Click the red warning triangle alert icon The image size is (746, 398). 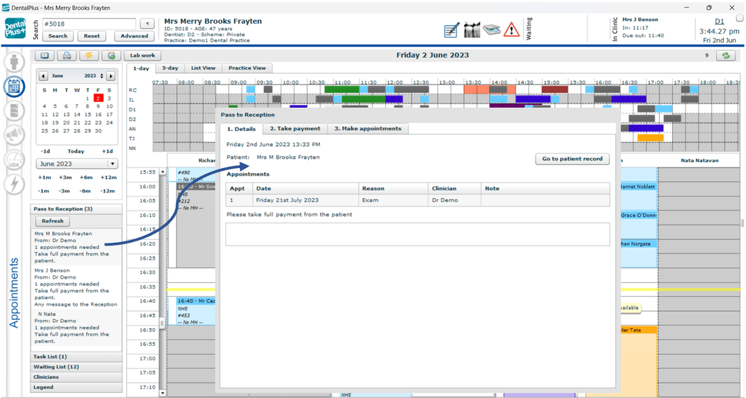click(511, 30)
